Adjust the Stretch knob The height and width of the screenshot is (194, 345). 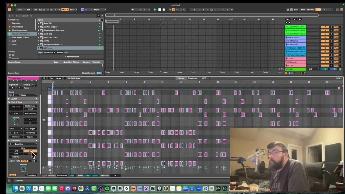coord(16,121)
